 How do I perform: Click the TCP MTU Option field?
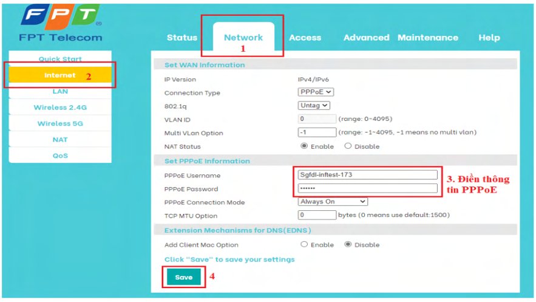[x=317, y=215]
